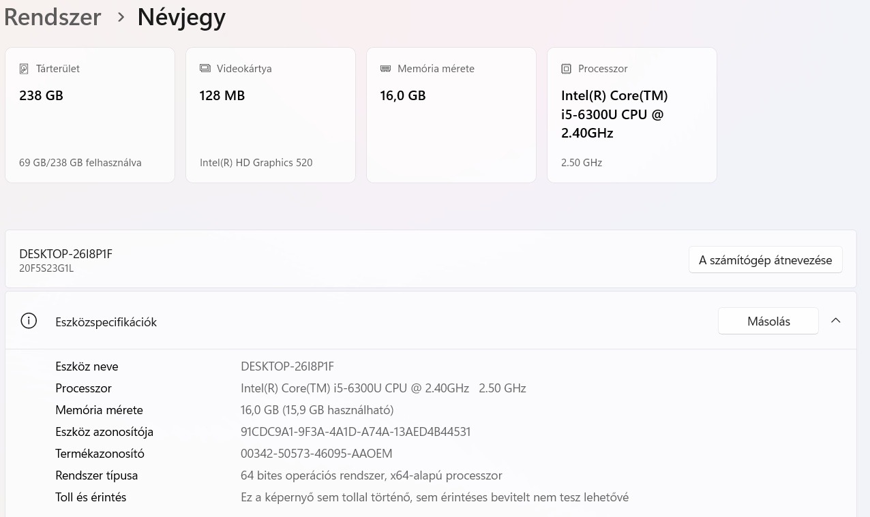This screenshot has height=517, width=870.
Task: Go back to Rendszer breadcrumb
Action: tap(52, 17)
